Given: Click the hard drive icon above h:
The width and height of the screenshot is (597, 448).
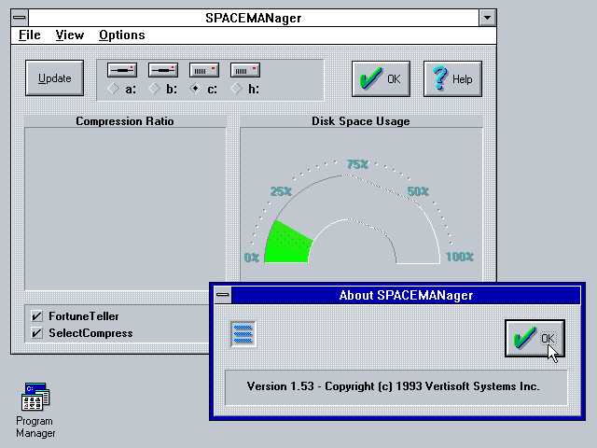Looking at the screenshot, I should [245, 70].
